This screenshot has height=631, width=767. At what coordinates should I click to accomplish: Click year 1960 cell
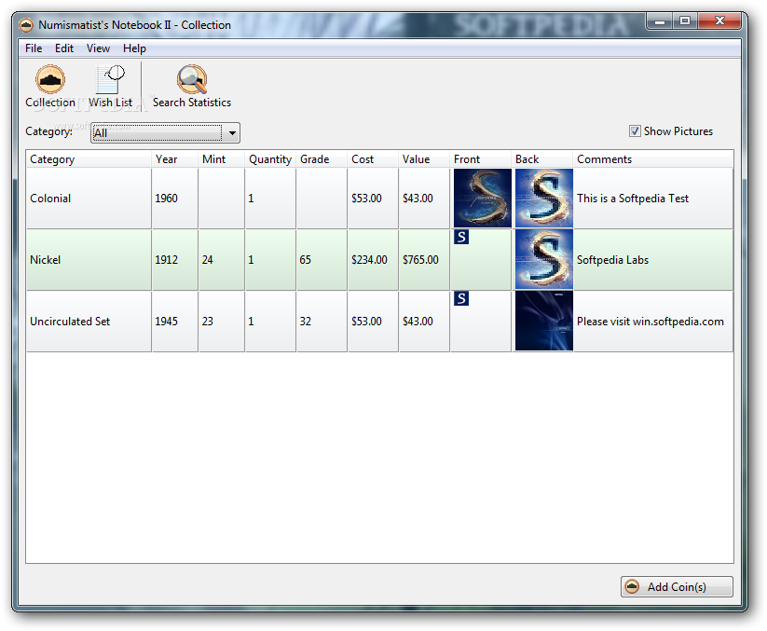click(x=174, y=199)
